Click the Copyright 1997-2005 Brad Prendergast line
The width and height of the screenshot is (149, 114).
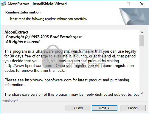click(x=44, y=37)
